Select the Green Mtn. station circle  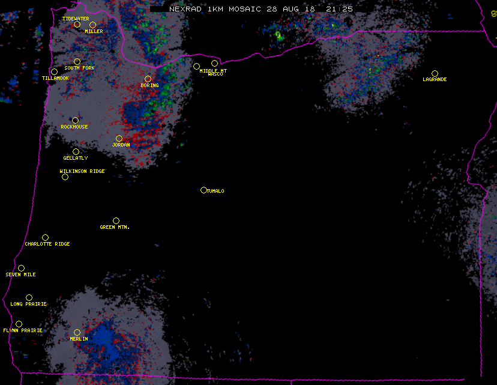coord(116,220)
